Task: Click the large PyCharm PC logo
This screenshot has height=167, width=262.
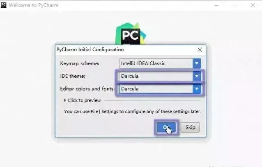Action: tap(131, 34)
